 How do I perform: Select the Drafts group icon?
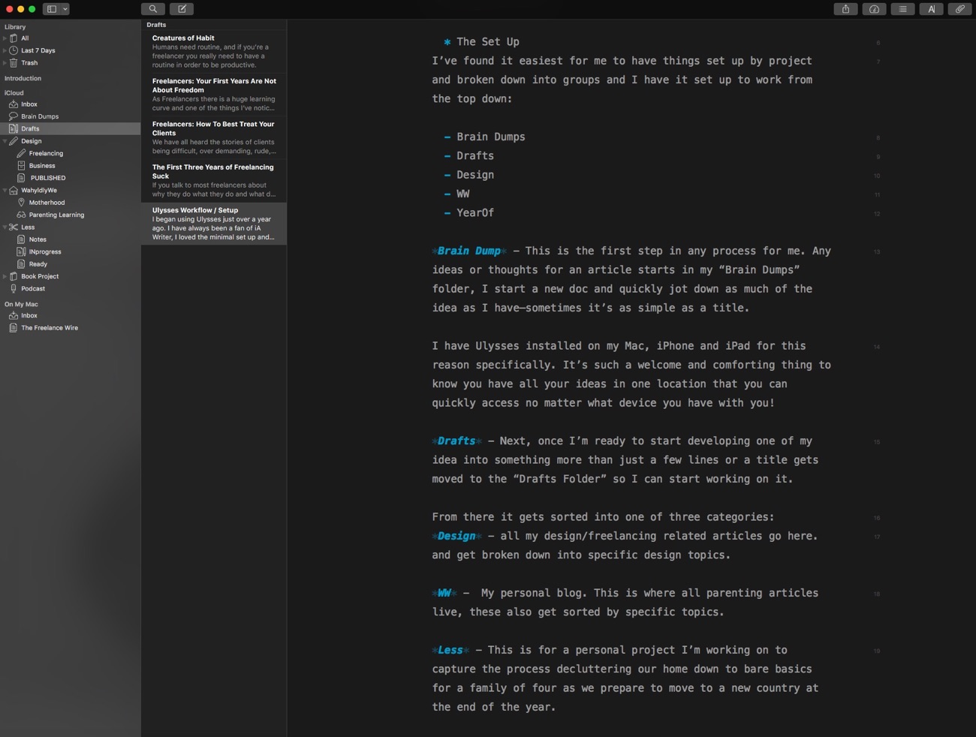click(x=14, y=128)
